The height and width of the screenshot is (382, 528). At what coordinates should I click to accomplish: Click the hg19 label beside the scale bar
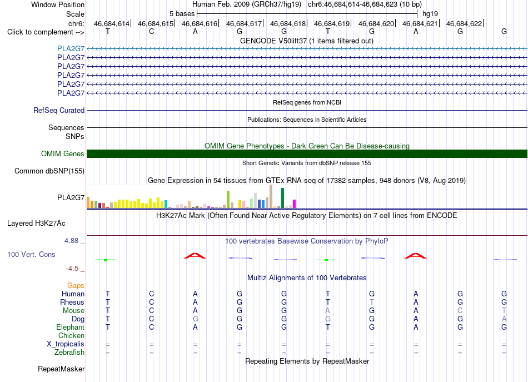pos(430,14)
